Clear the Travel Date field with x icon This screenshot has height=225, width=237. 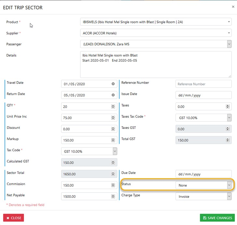click(113, 84)
